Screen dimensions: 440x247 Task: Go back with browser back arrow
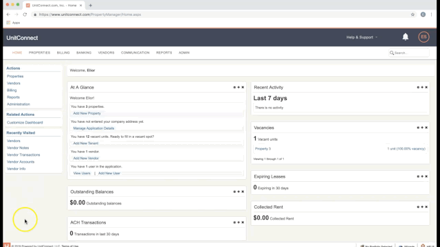point(8,14)
